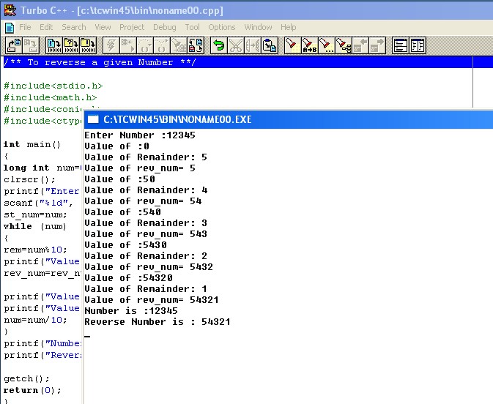
Task: Click the make icon with question mark
Action: pos(70,45)
